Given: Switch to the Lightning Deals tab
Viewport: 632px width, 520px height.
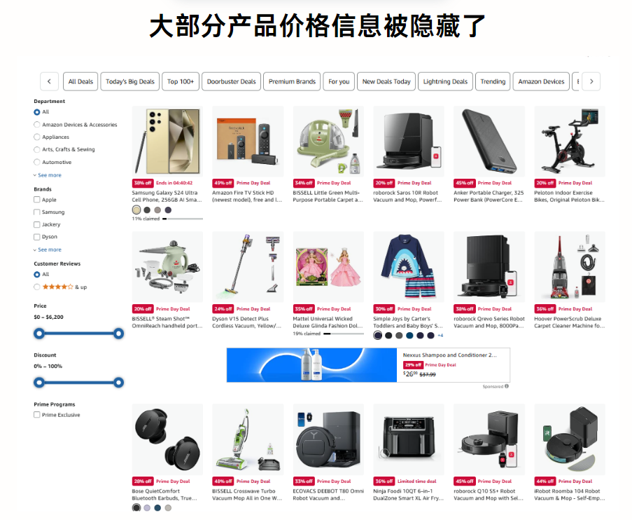Looking at the screenshot, I should pyautogui.click(x=445, y=81).
